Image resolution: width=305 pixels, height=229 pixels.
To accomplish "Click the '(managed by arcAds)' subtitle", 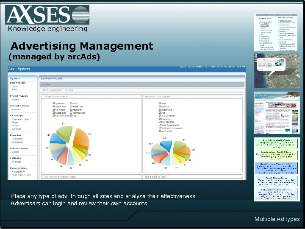I will click(54, 57).
